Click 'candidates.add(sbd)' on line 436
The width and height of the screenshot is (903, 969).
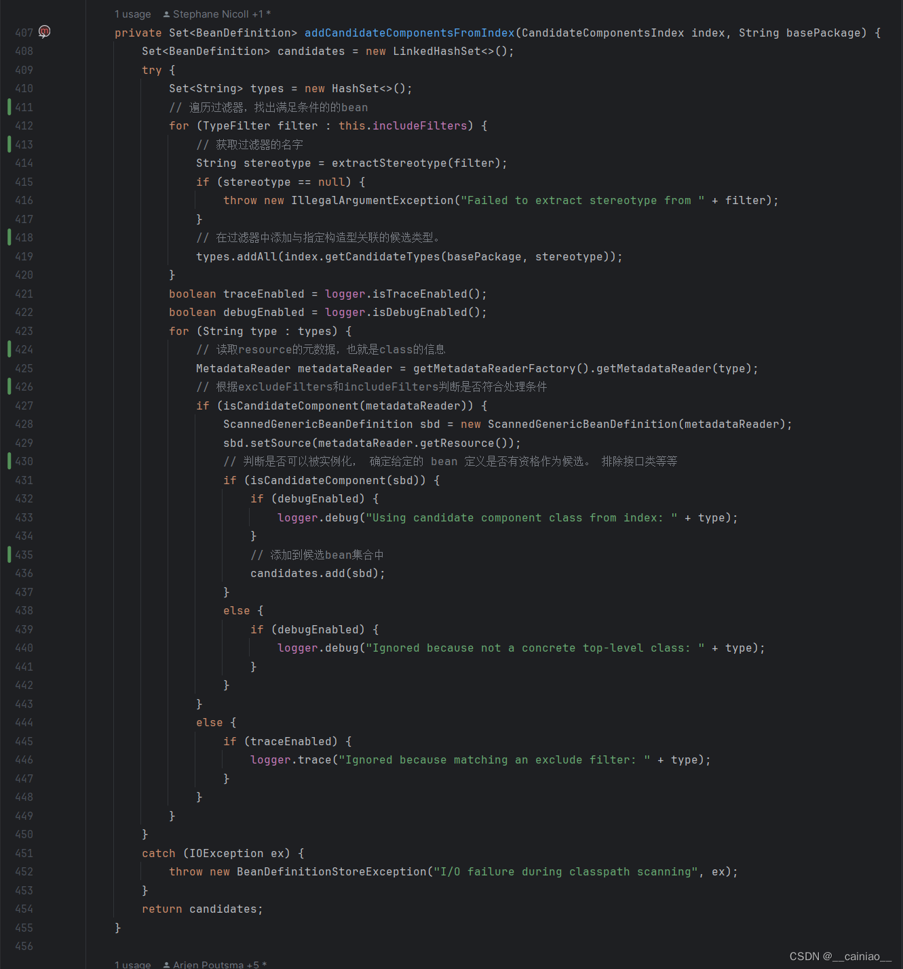(x=315, y=574)
